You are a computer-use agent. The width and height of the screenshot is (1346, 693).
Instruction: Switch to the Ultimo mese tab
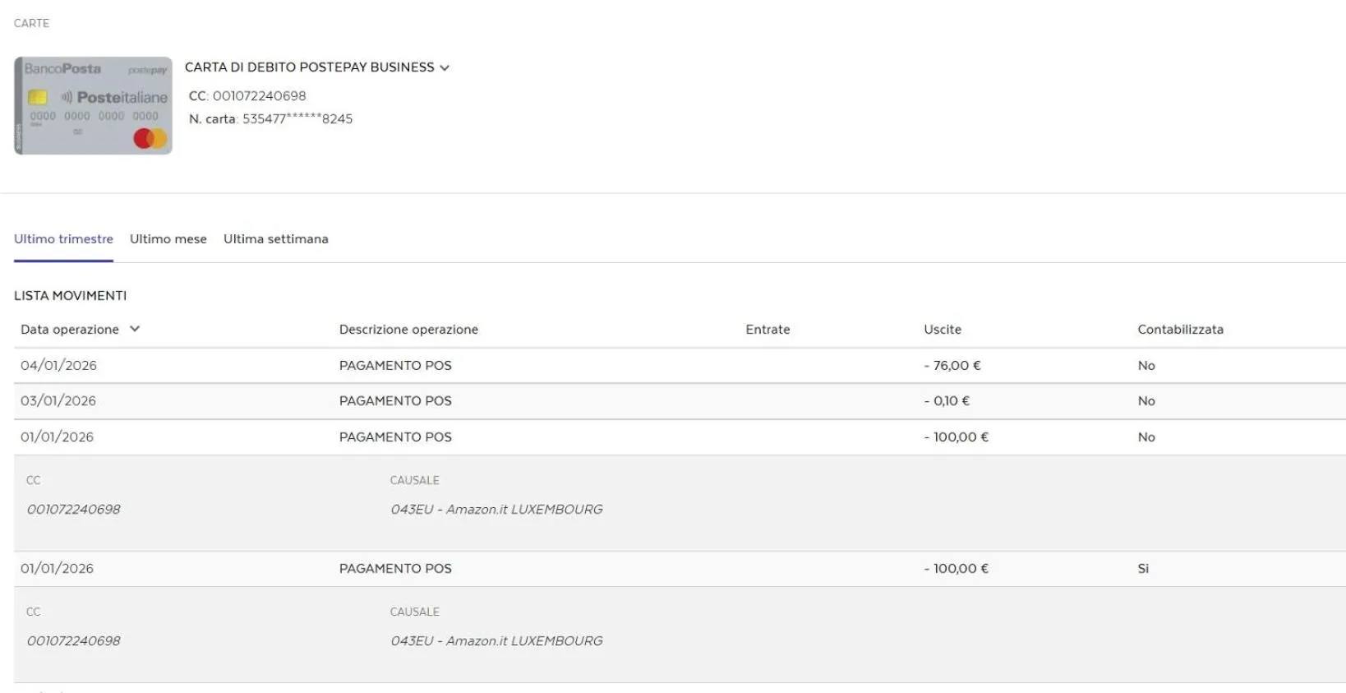pyautogui.click(x=168, y=239)
